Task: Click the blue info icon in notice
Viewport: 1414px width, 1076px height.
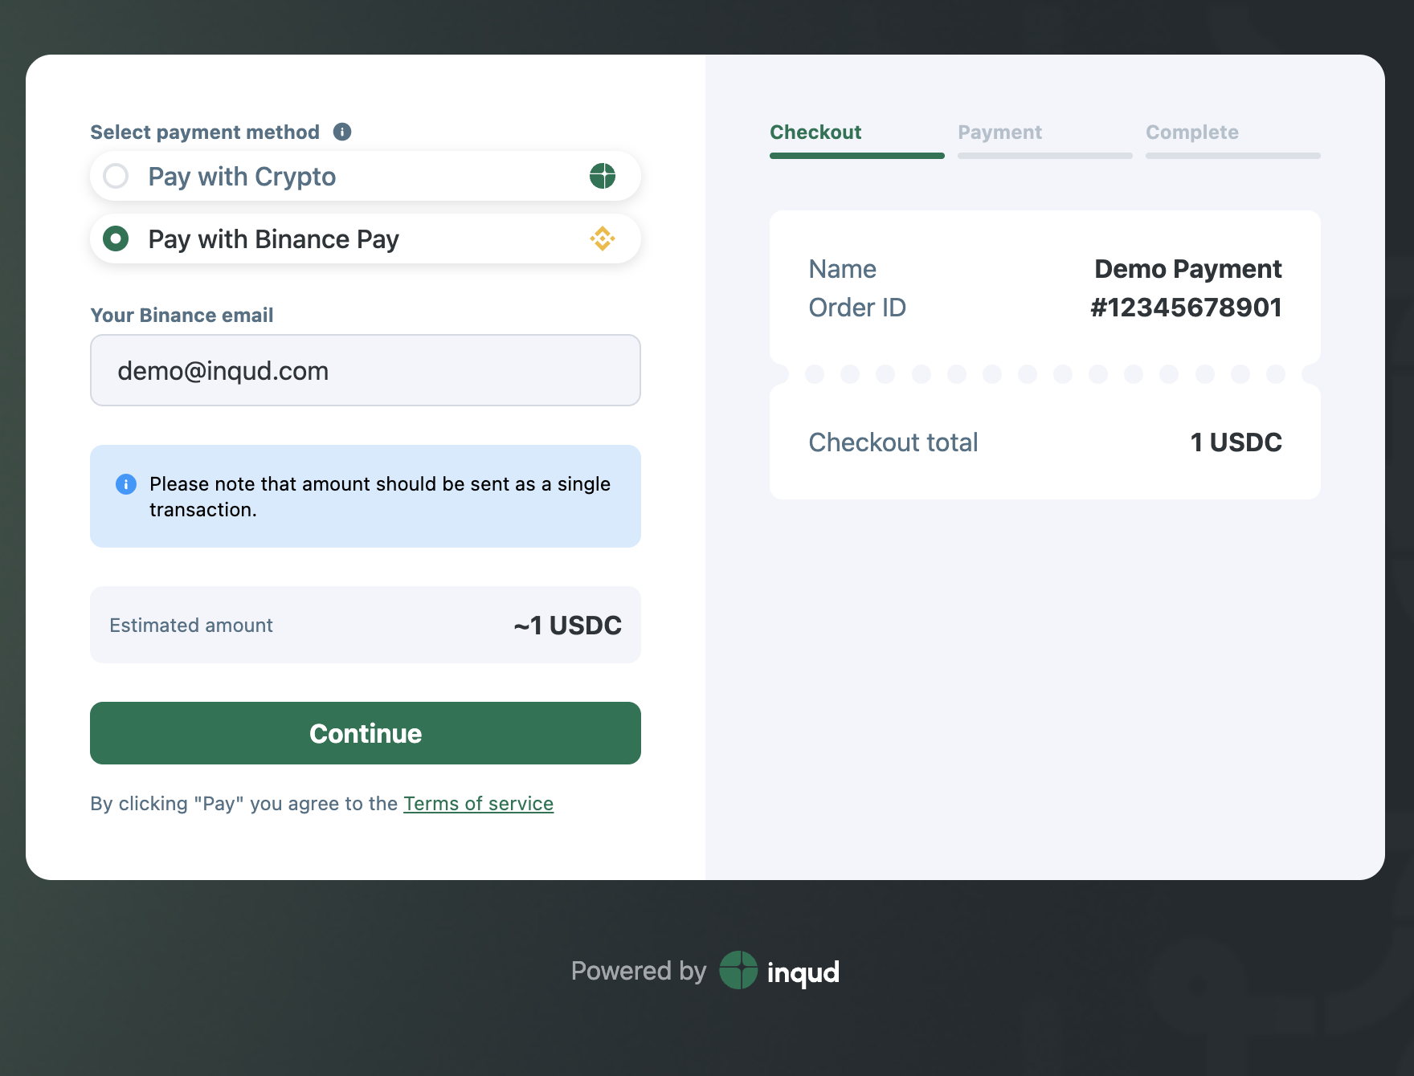Action: click(126, 484)
